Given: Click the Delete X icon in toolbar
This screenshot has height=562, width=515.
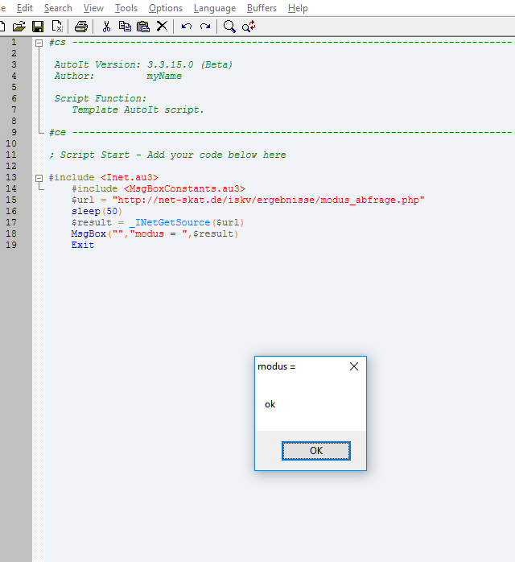Looking at the screenshot, I should click(162, 27).
